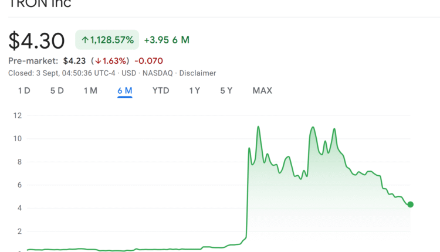
Task: Click the +3.95 6 M change text
Action: pyautogui.click(x=167, y=40)
